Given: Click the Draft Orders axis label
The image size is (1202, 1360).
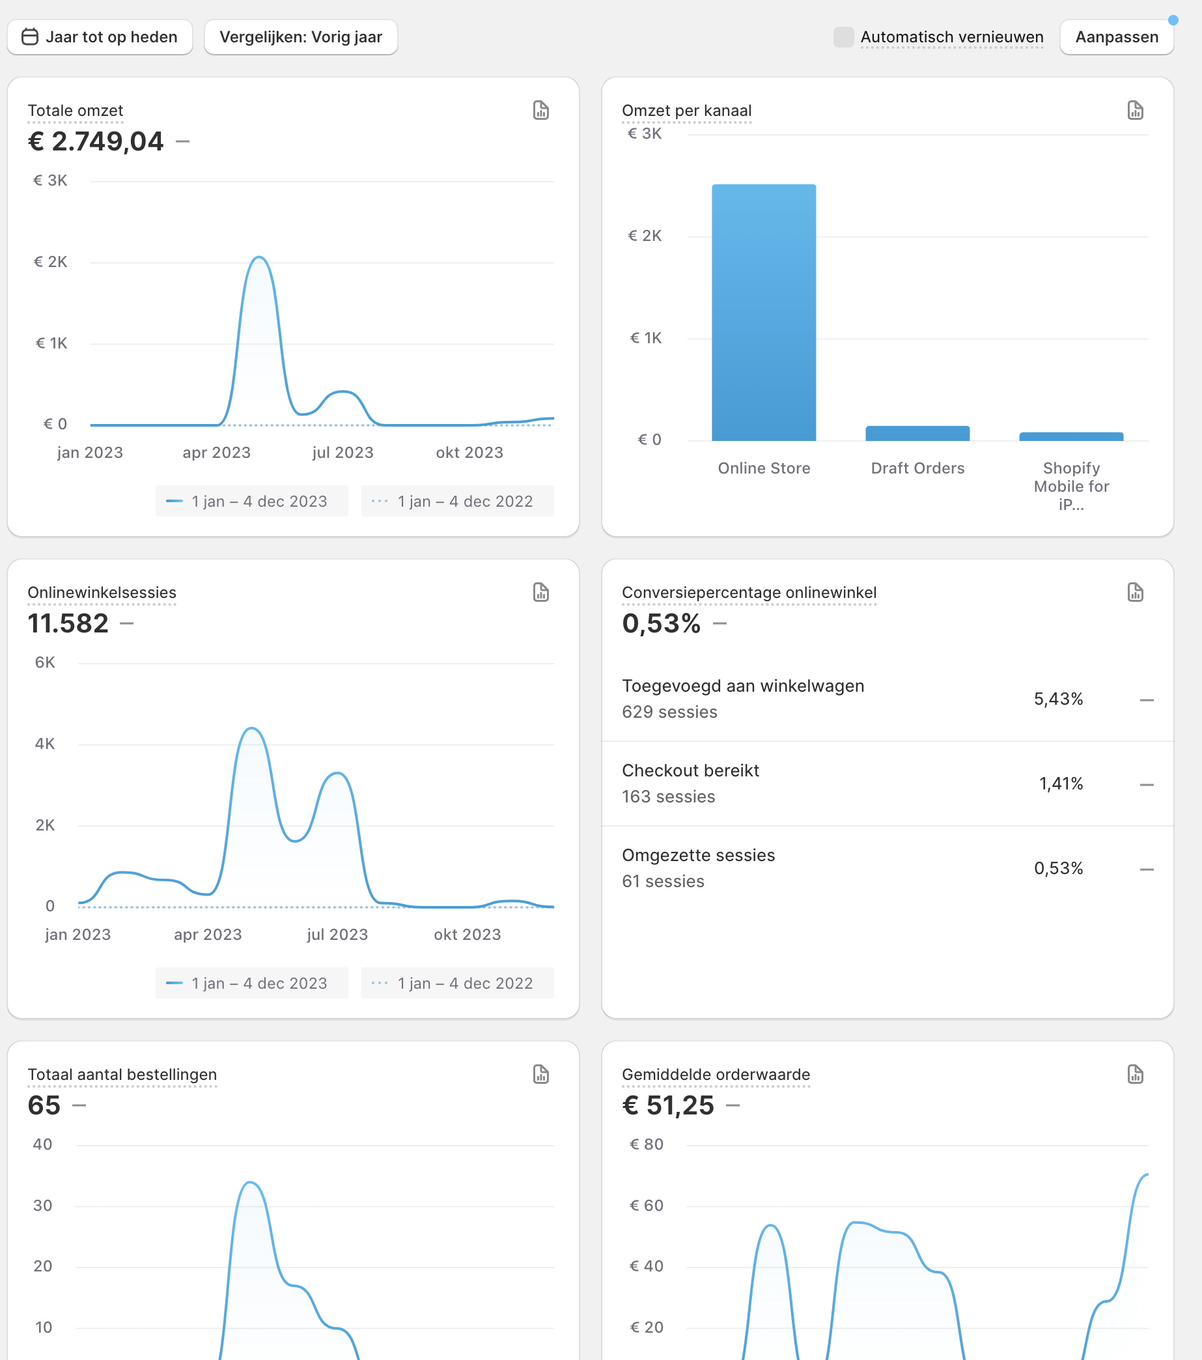Looking at the screenshot, I should 917,468.
